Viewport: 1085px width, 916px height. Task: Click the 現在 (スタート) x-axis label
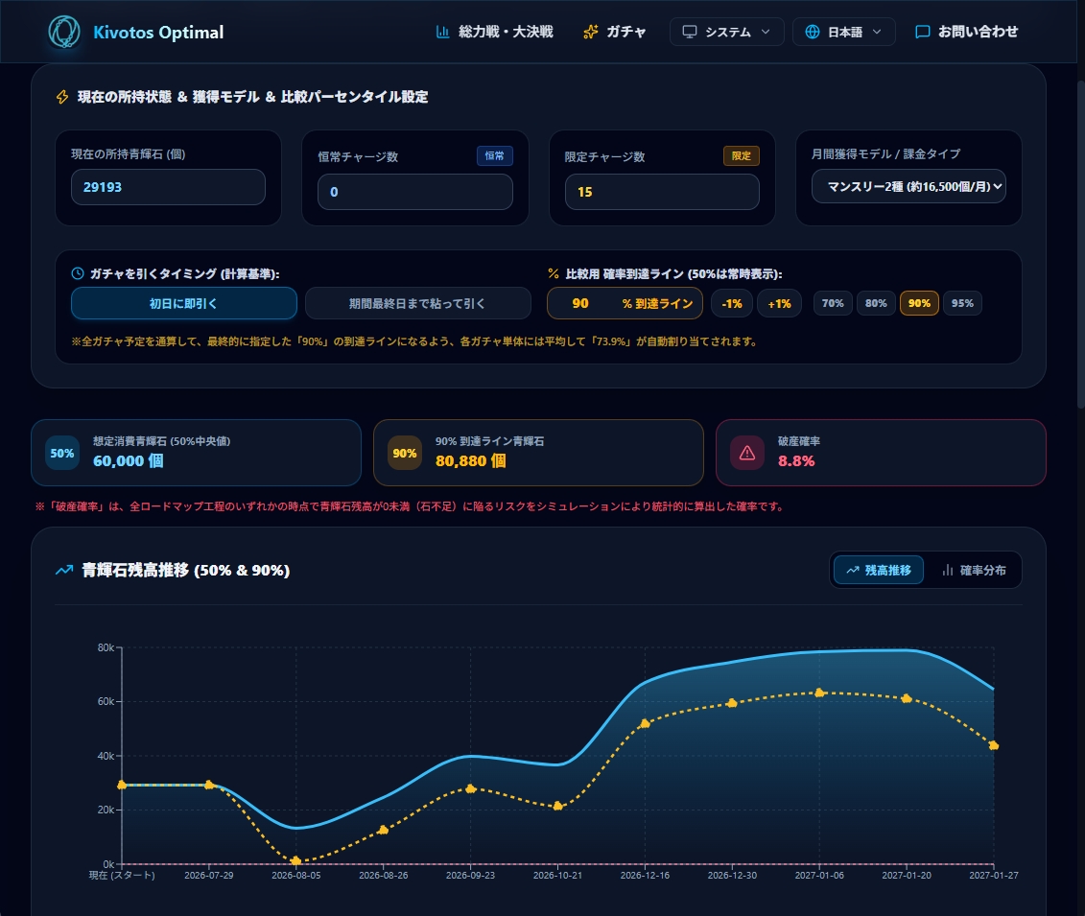pyautogui.click(x=122, y=875)
